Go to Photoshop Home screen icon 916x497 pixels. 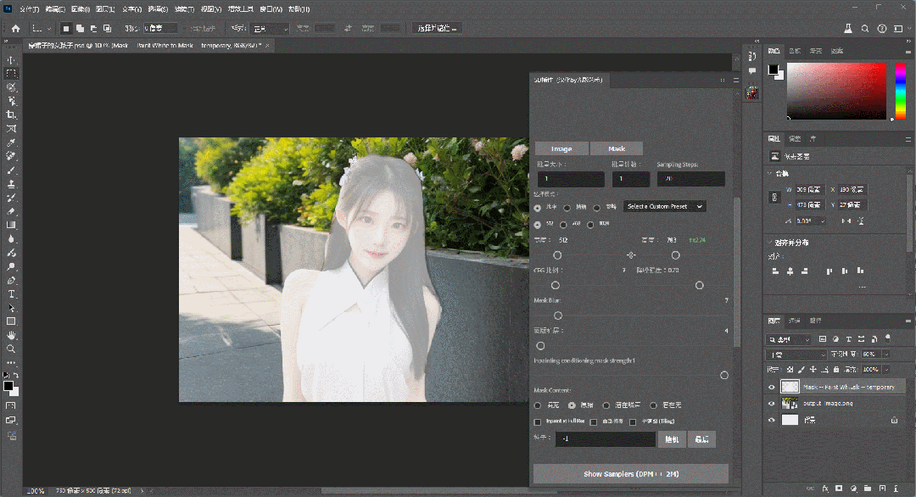(16, 28)
